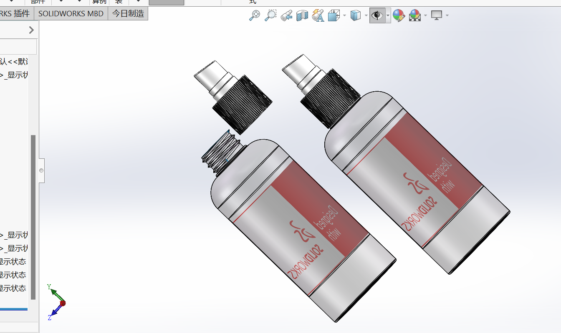Activate the Section View tool

(302, 15)
